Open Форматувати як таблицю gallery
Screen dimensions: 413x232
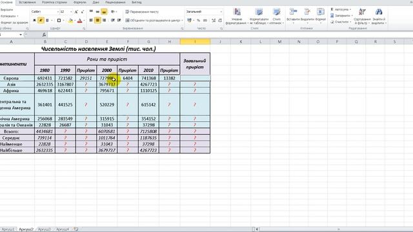pos(259,16)
